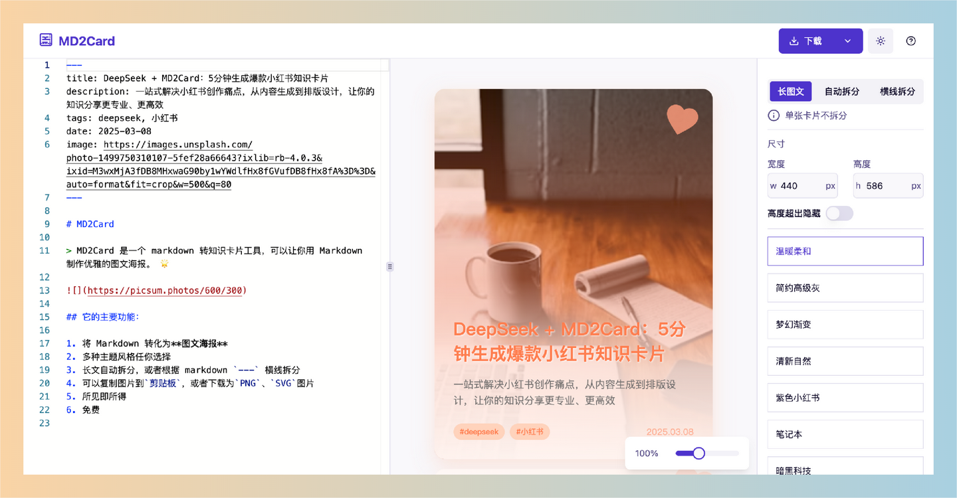Choose the 清新自然 theme

pos(845,361)
